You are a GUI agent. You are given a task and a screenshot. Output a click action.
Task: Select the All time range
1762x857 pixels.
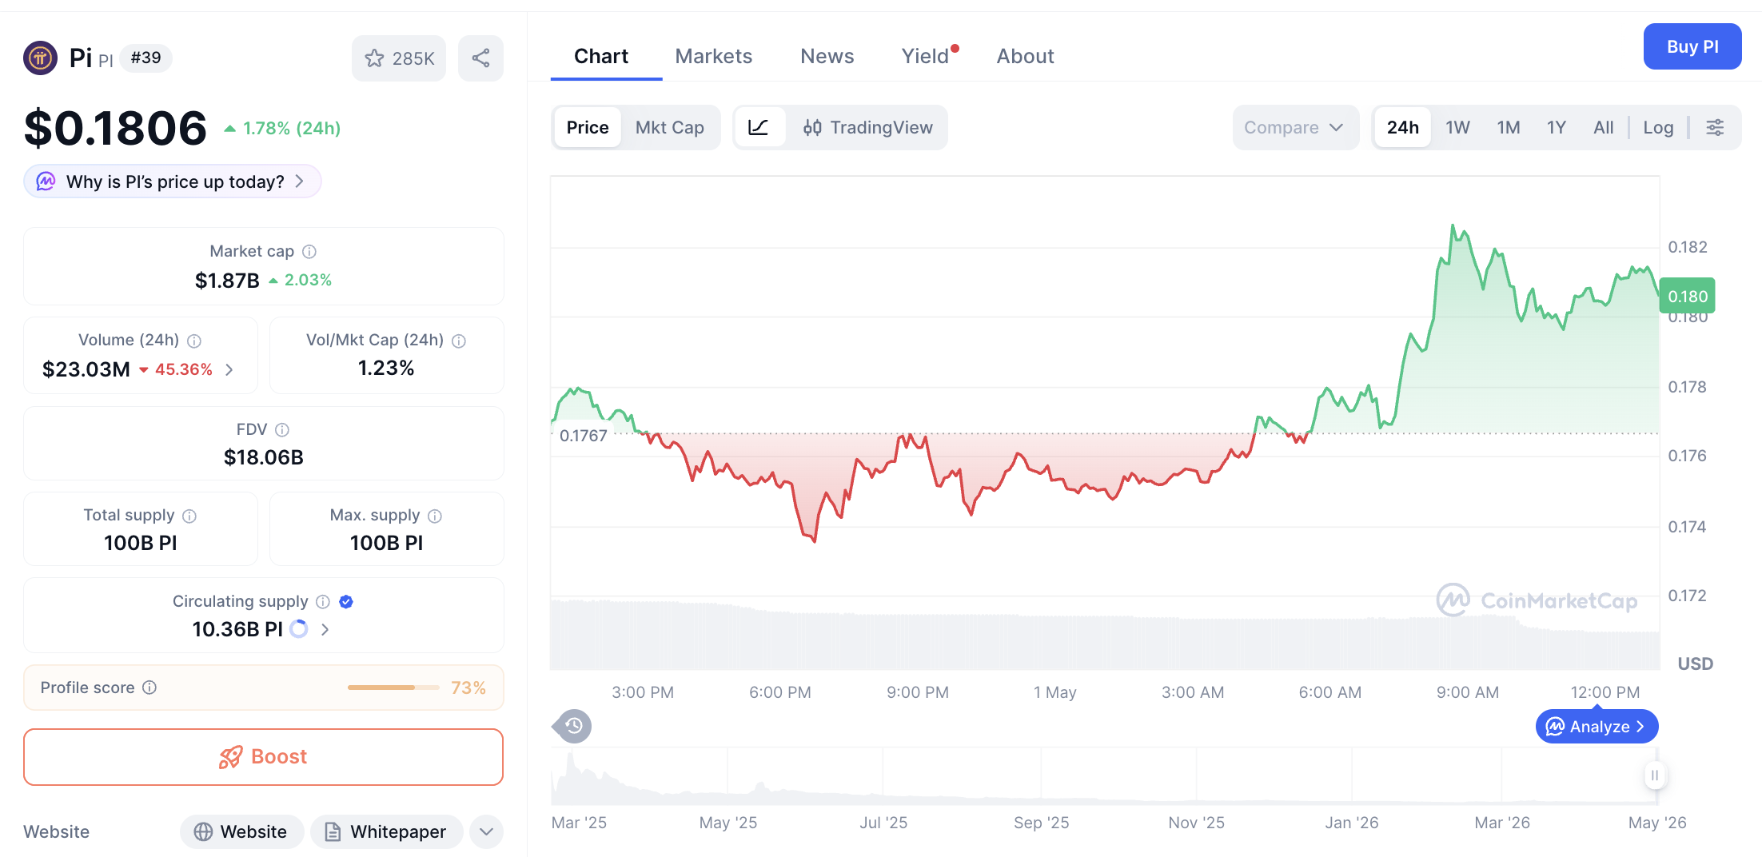(x=1603, y=127)
